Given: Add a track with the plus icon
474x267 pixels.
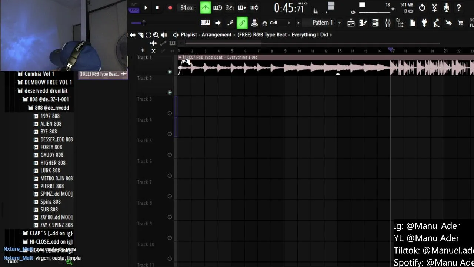Looking at the screenshot, I should click(x=143, y=50).
